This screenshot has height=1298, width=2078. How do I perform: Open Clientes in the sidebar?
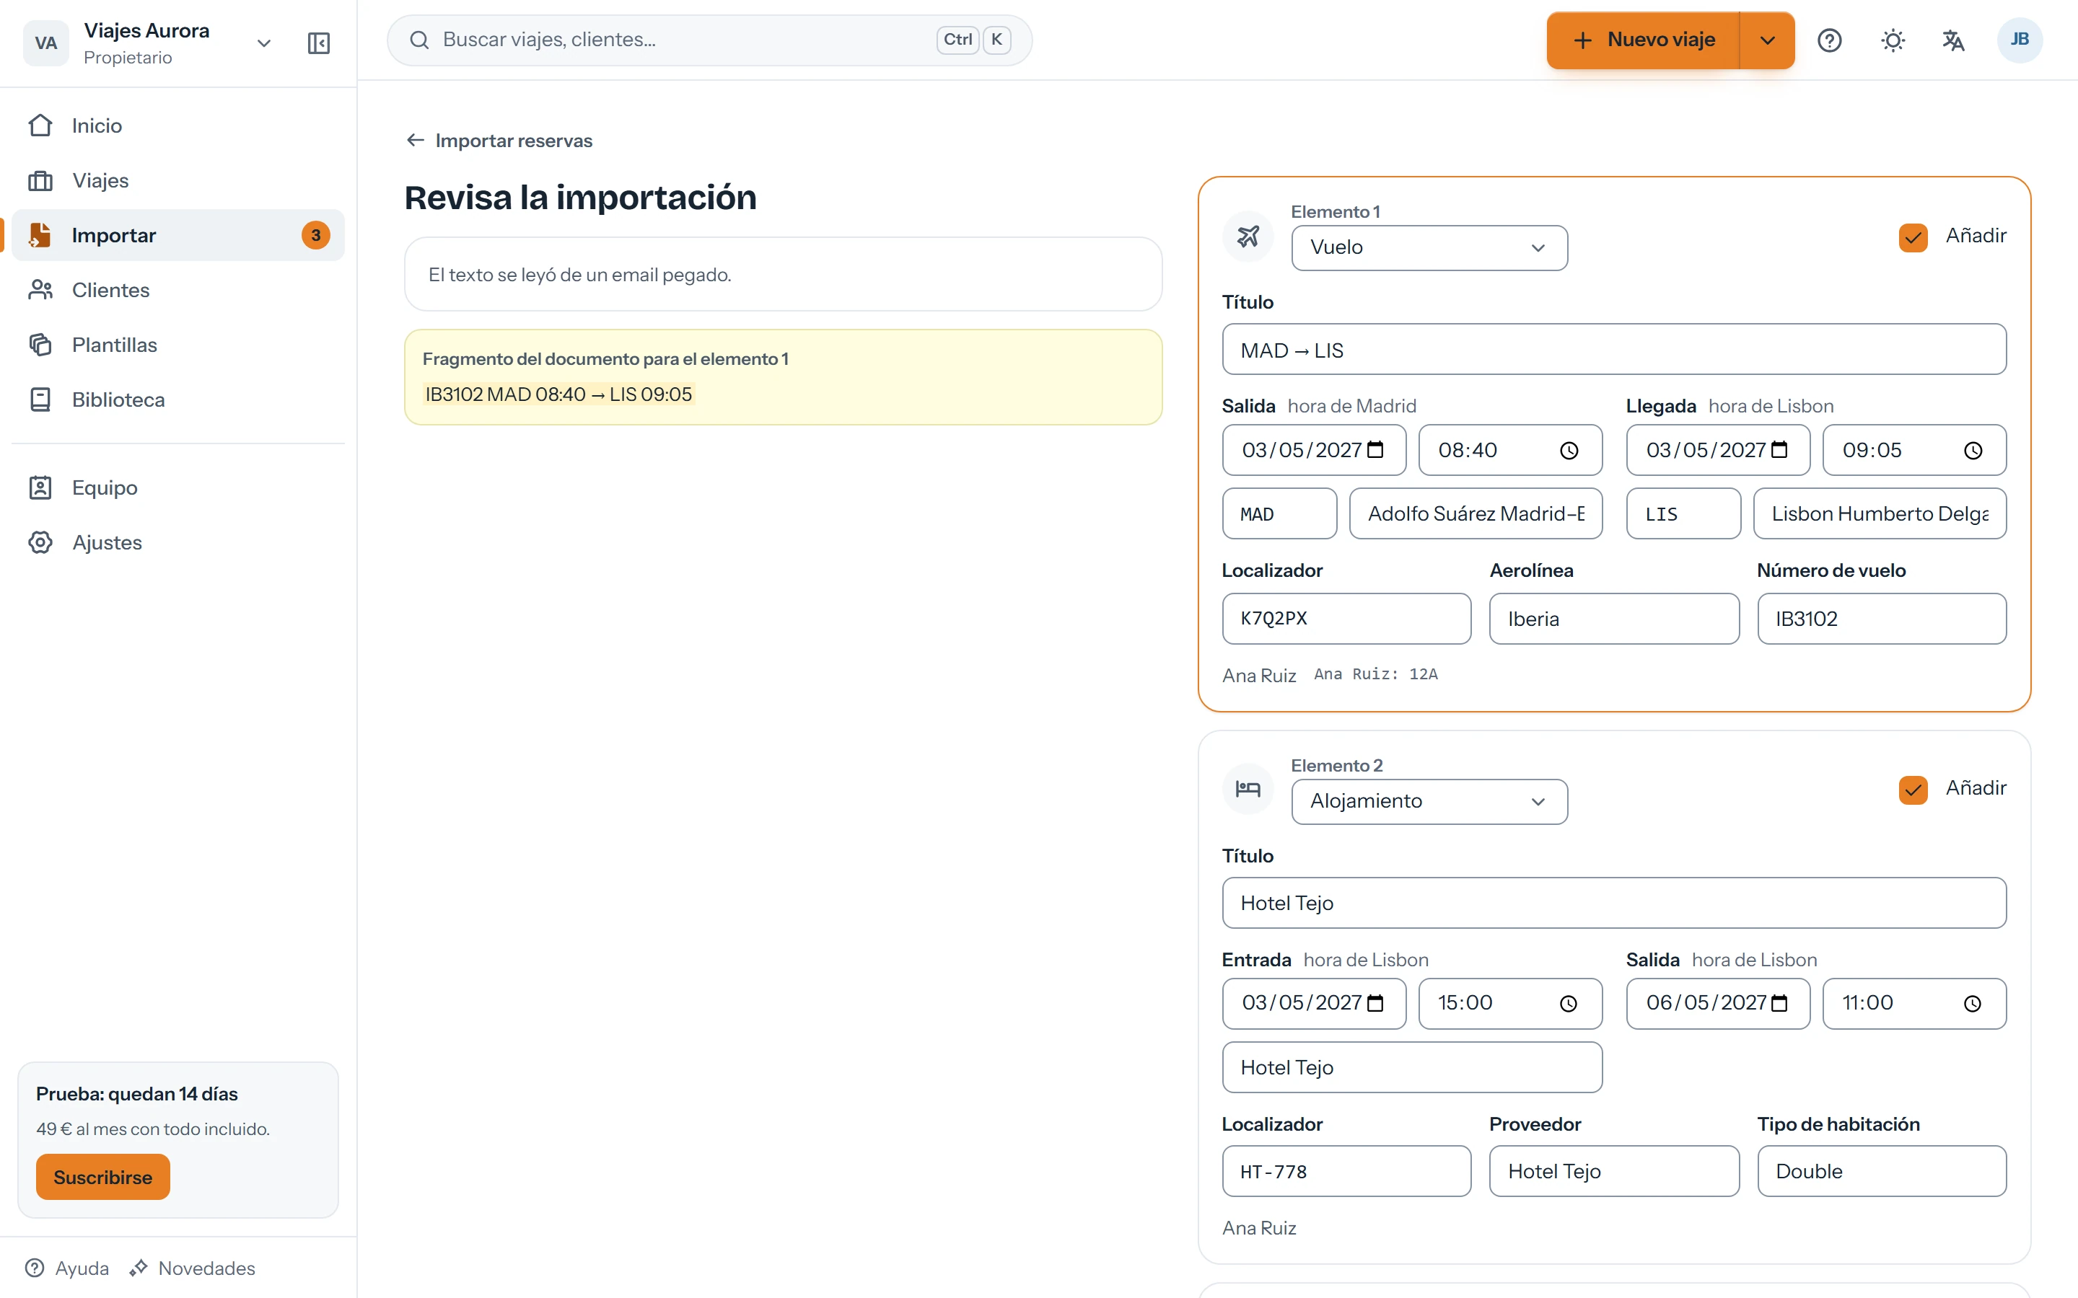[x=177, y=290]
